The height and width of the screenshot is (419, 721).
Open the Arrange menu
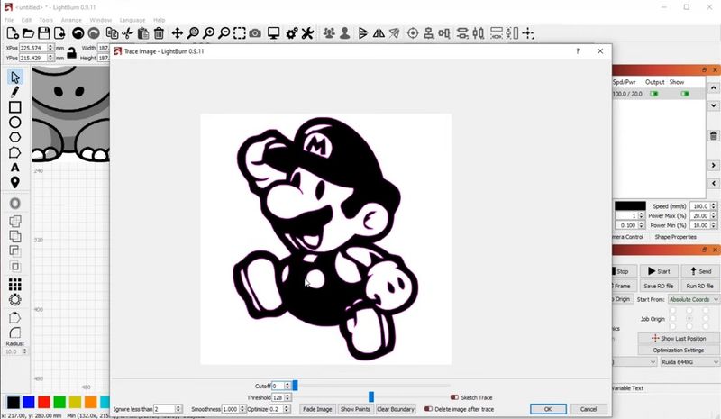(71, 19)
